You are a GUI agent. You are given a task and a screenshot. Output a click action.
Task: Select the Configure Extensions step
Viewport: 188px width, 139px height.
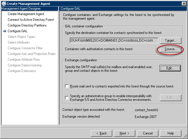point(22,71)
